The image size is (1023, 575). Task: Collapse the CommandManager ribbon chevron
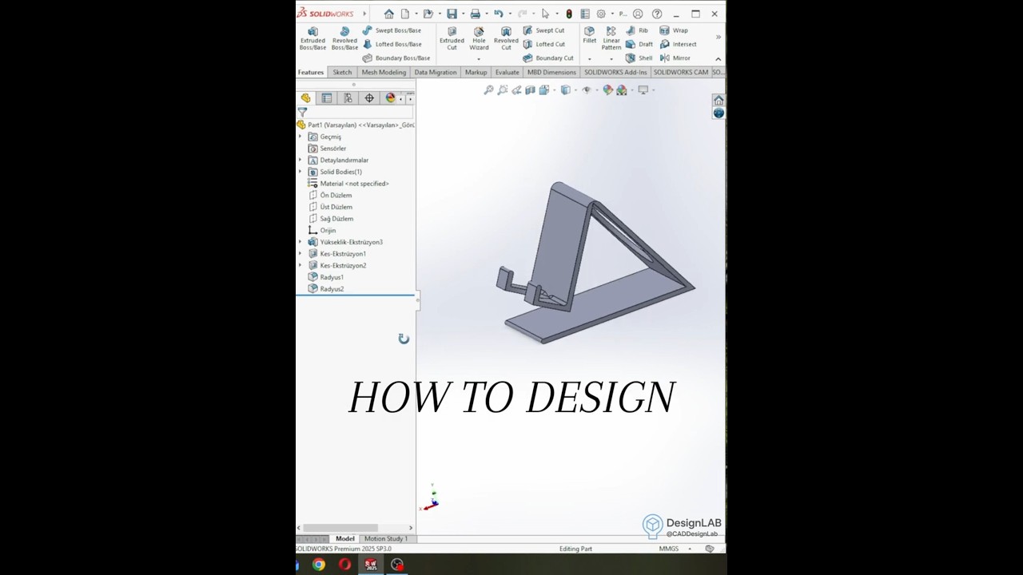718,58
